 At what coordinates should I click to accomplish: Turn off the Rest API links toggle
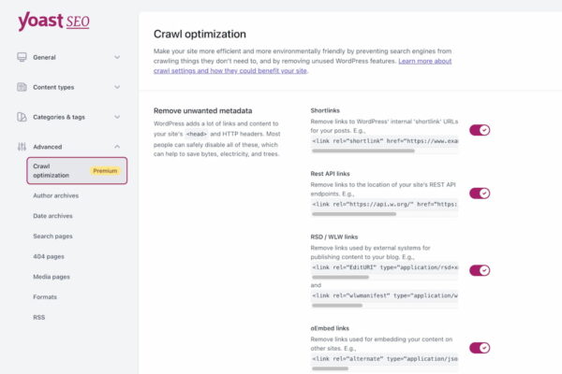pos(480,194)
